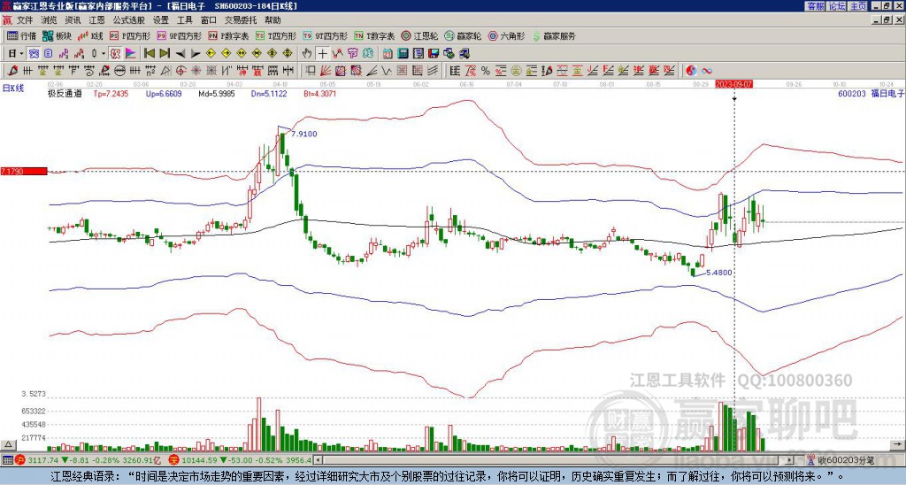Click the Shenzhen index 10144.59 status entry
Viewport: 906px width, 485px height.
240,460
